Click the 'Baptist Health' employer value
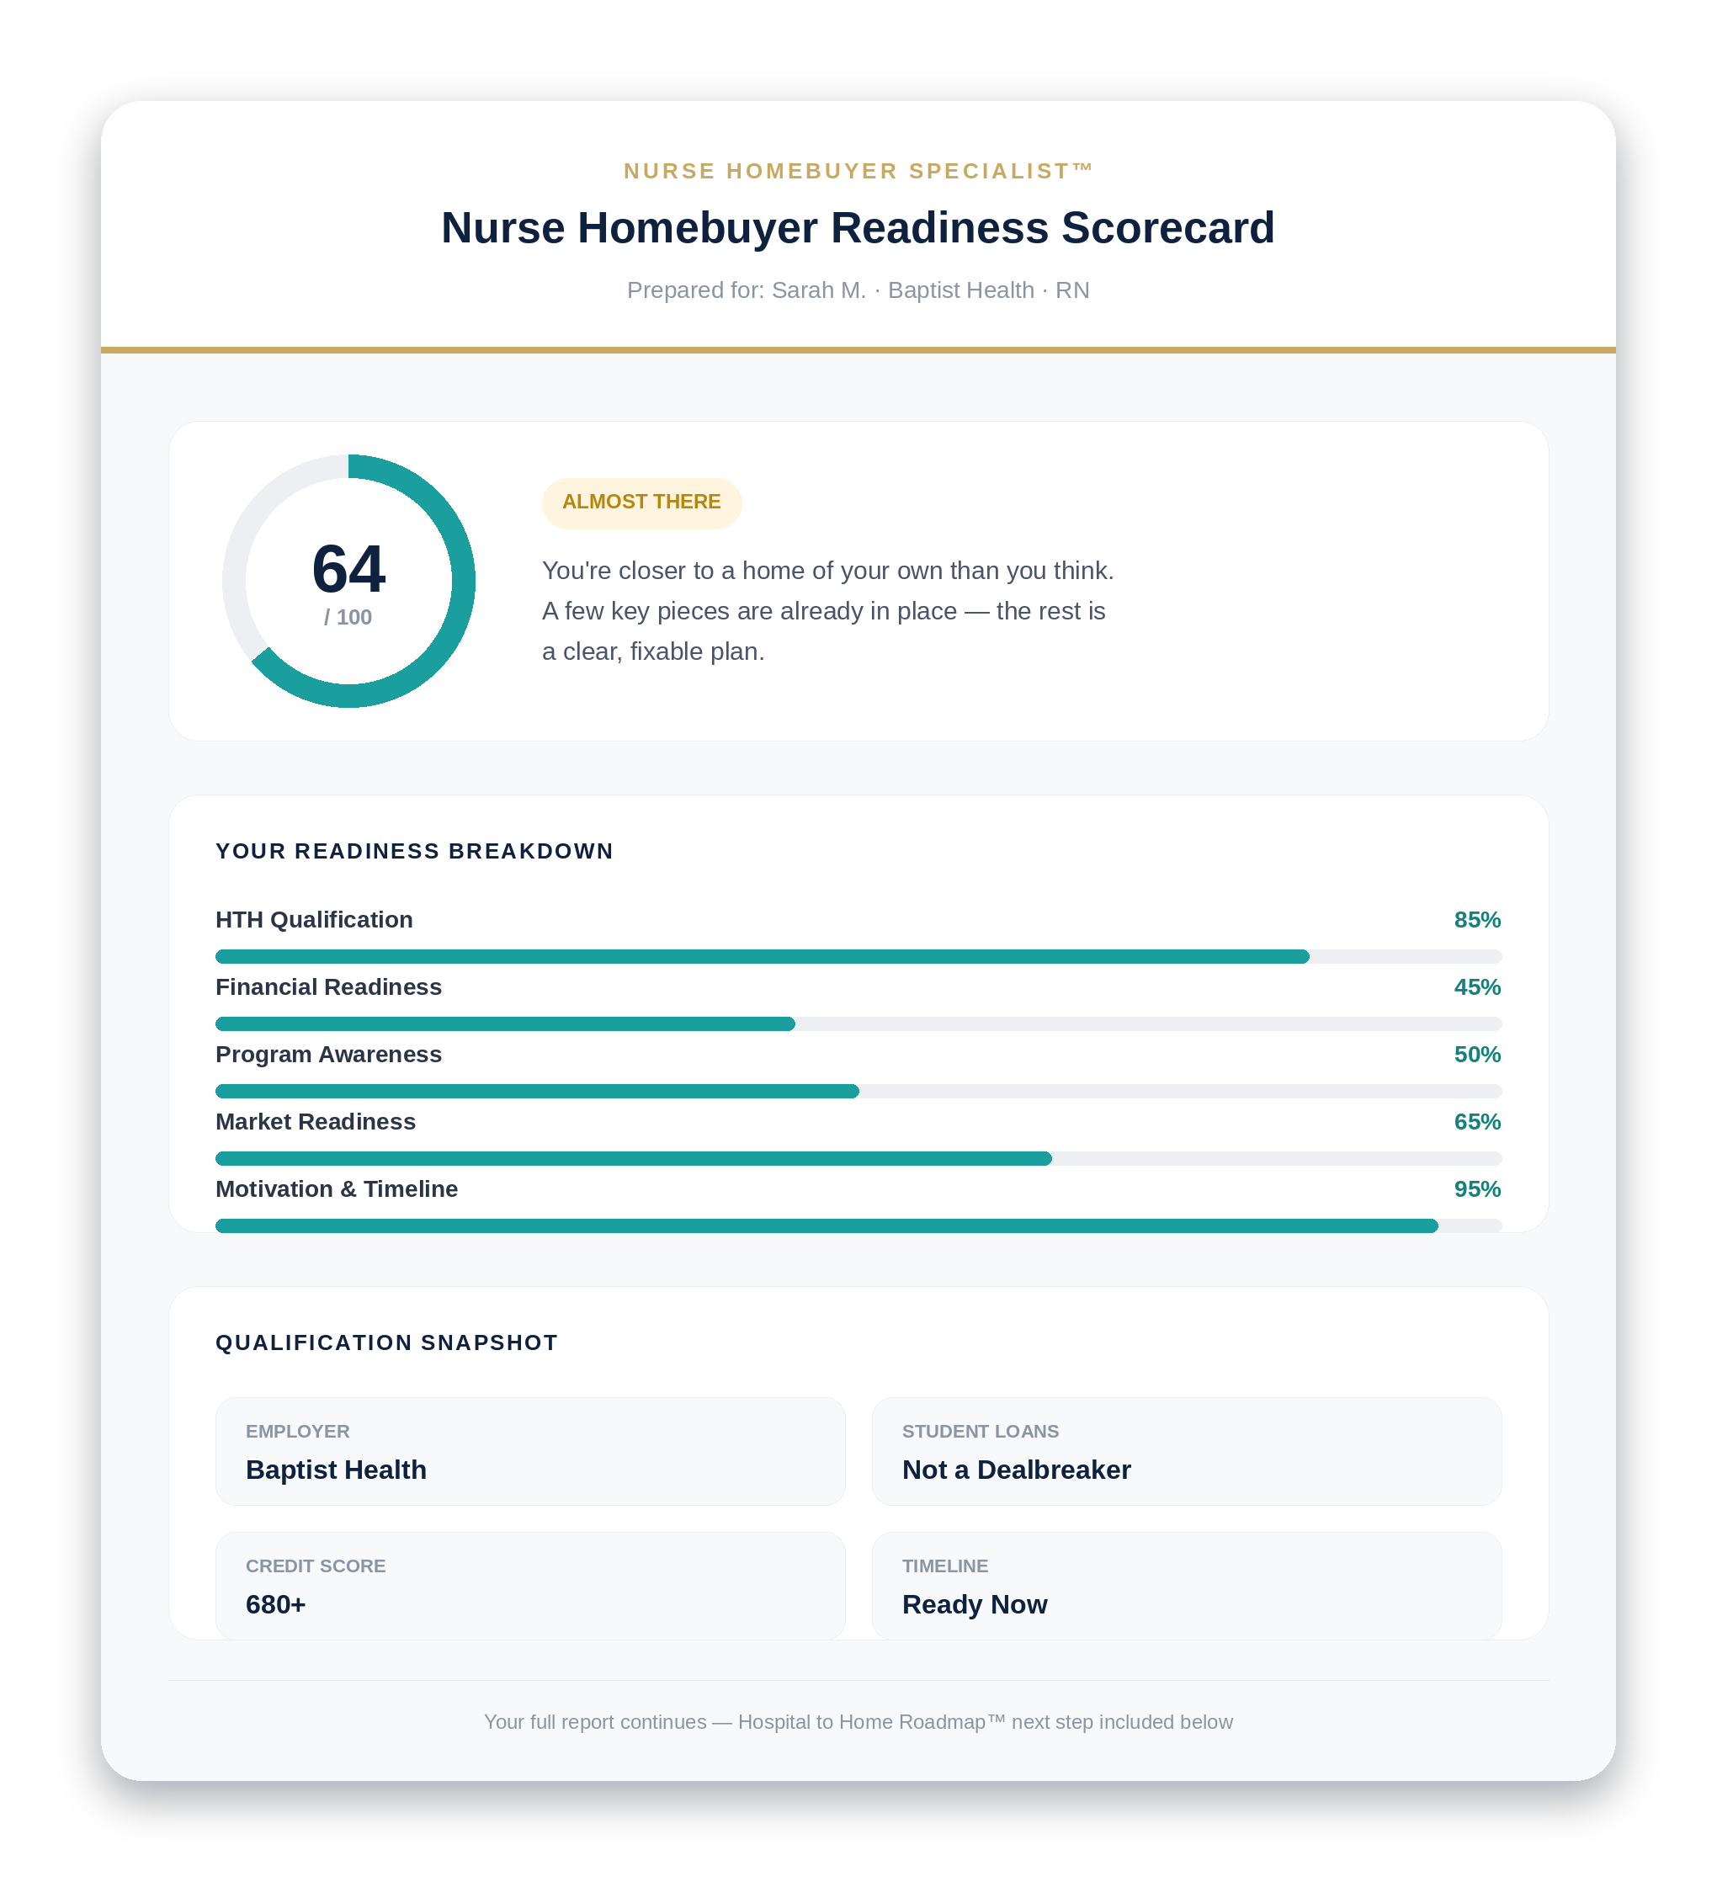 click(336, 1470)
